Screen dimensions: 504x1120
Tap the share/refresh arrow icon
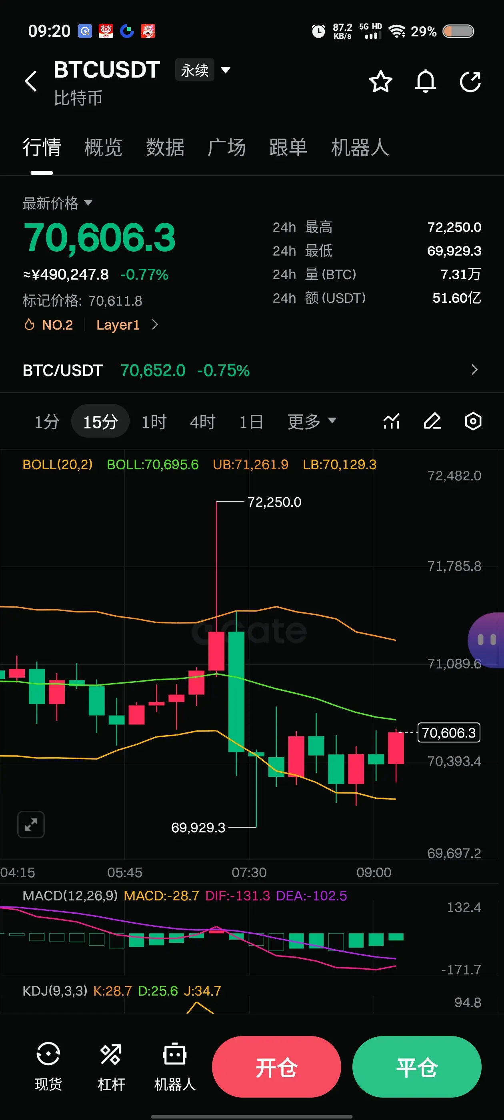point(470,81)
